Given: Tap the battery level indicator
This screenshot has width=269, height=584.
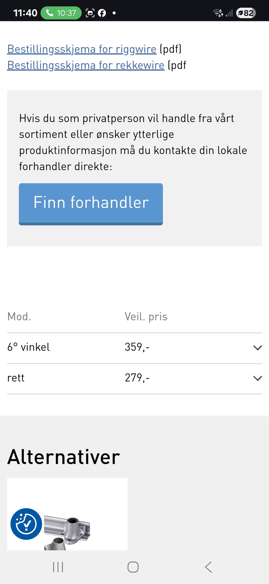Looking at the screenshot, I should coord(246,13).
